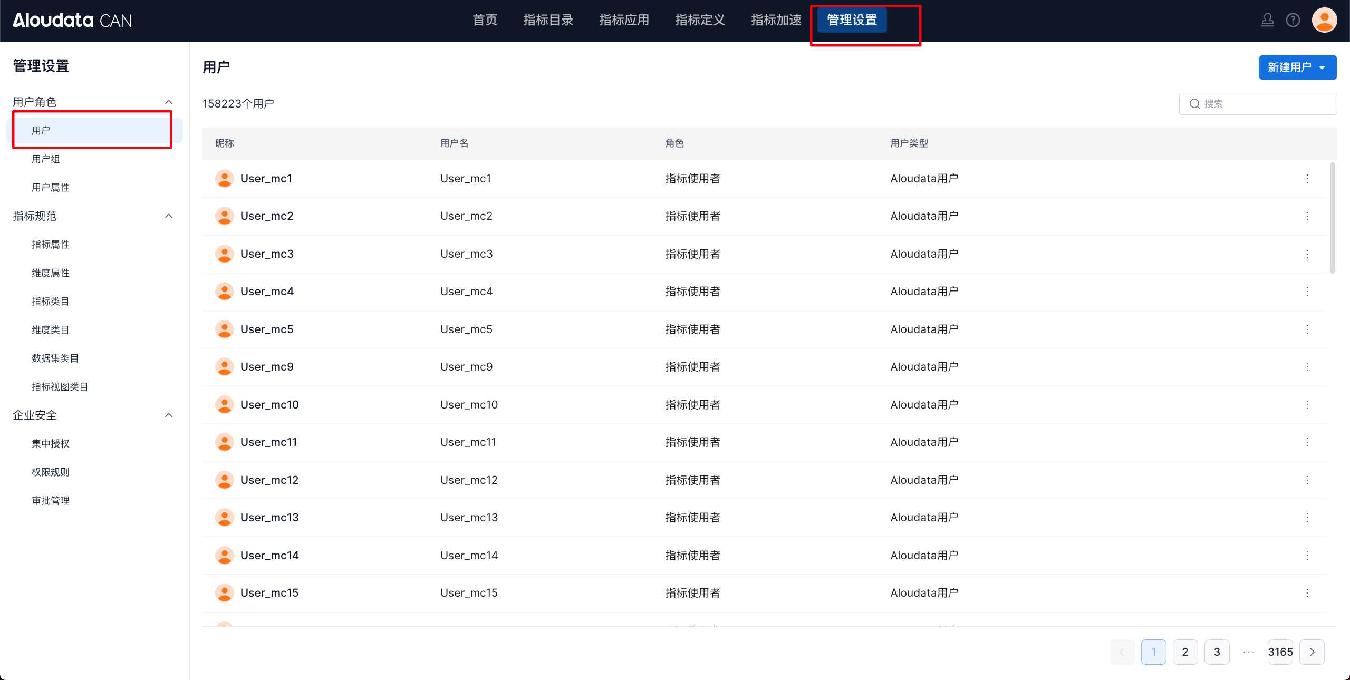Image resolution: width=1350 pixels, height=680 pixels.
Task: Open the 新建用户 dropdown button
Action: [x=1297, y=67]
